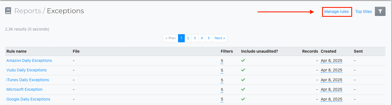Open the Microsoft Exception rule
Viewport: 392px width, 105px height.
click(x=24, y=89)
